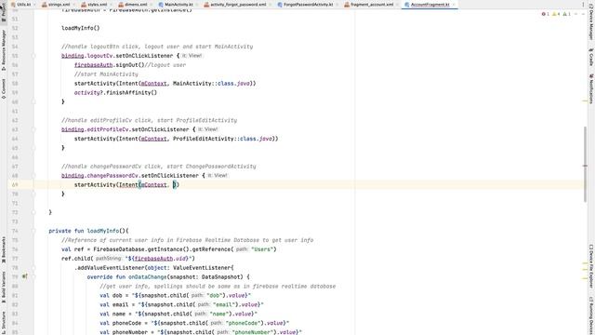Click the val email declaration line

(x=181, y=304)
